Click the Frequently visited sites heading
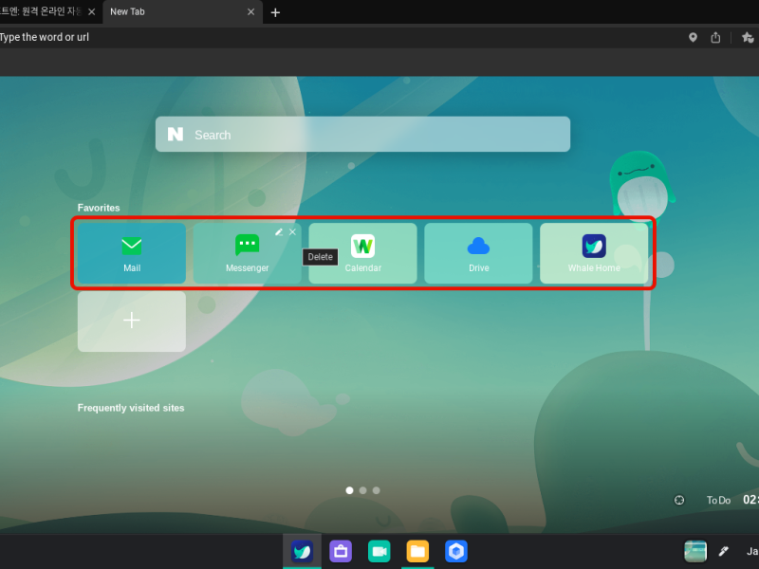The height and width of the screenshot is (569, 759). 131,408
